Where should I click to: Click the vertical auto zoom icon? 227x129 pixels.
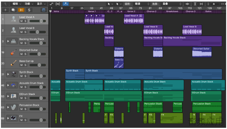195,4
